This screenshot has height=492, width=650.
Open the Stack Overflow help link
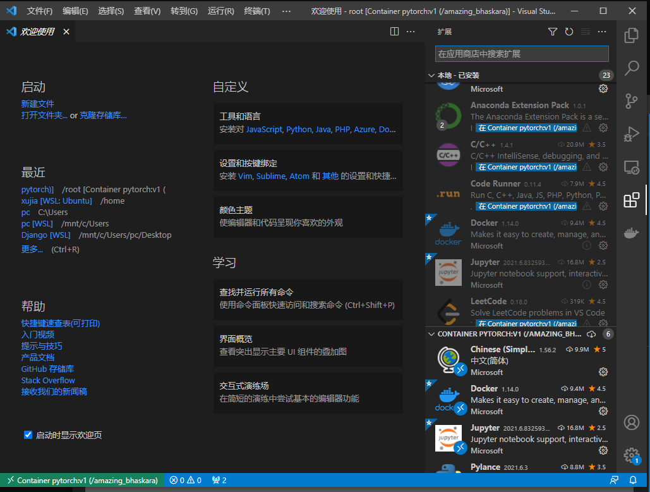click(x=48, y=381)
